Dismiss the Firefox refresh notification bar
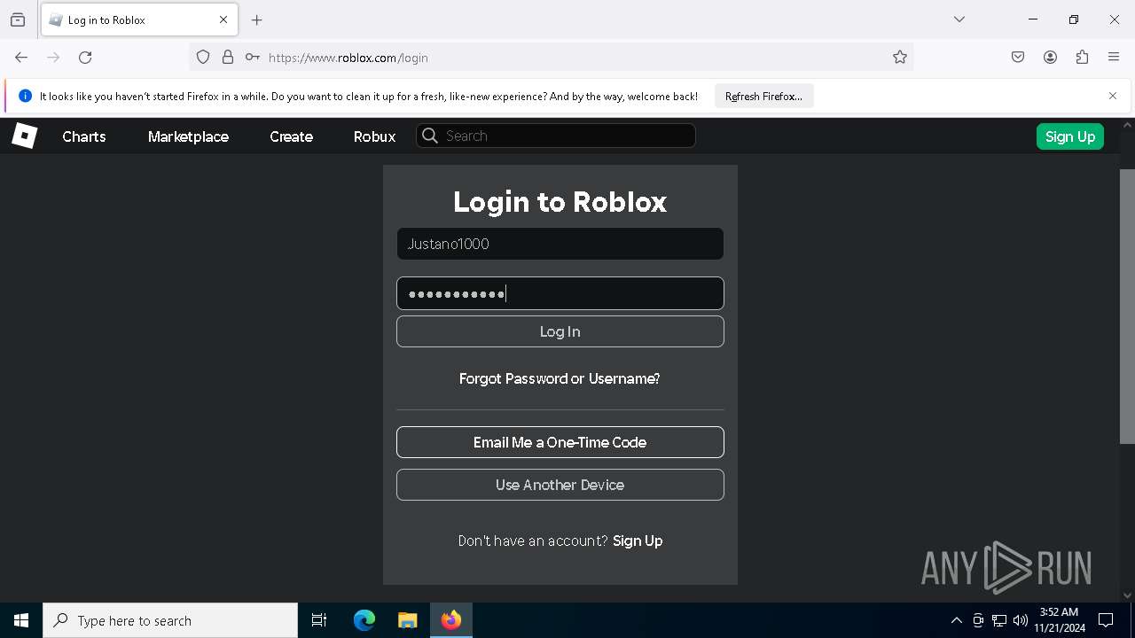Screen dimensions: 1135x638 1113,96
